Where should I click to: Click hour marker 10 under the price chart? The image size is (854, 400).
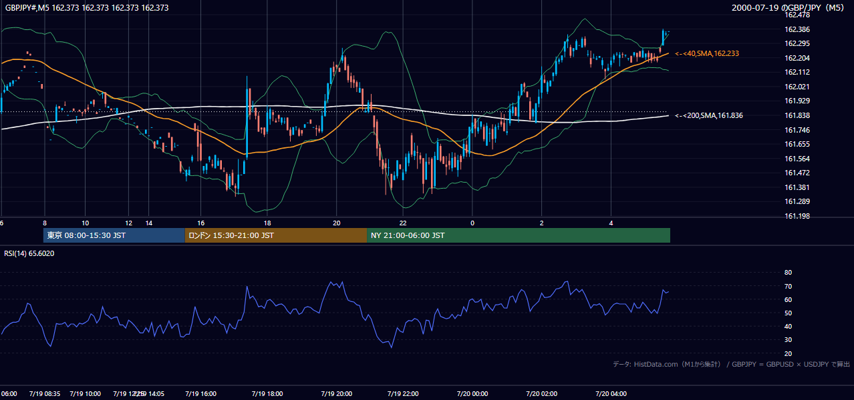point(85,223)
